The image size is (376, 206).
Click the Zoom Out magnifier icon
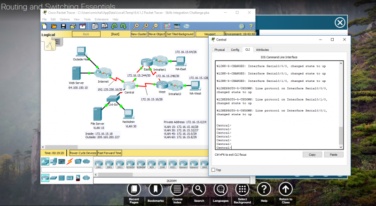[155, 26]
